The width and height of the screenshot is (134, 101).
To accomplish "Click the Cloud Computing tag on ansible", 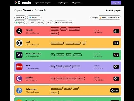I will point(74,29).
